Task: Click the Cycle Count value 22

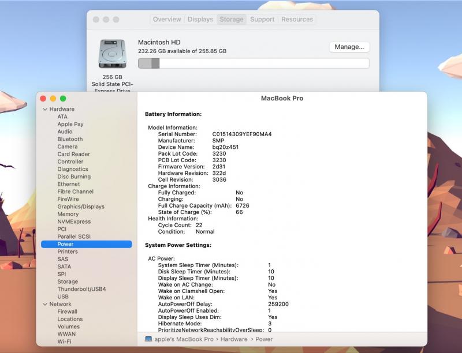Action: pyautogui.click(x=199, y=225)
